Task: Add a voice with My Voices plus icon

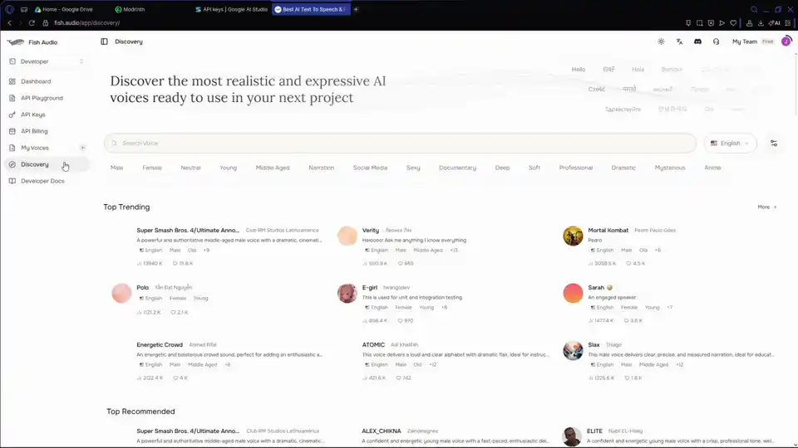Action: pos(82,148)
